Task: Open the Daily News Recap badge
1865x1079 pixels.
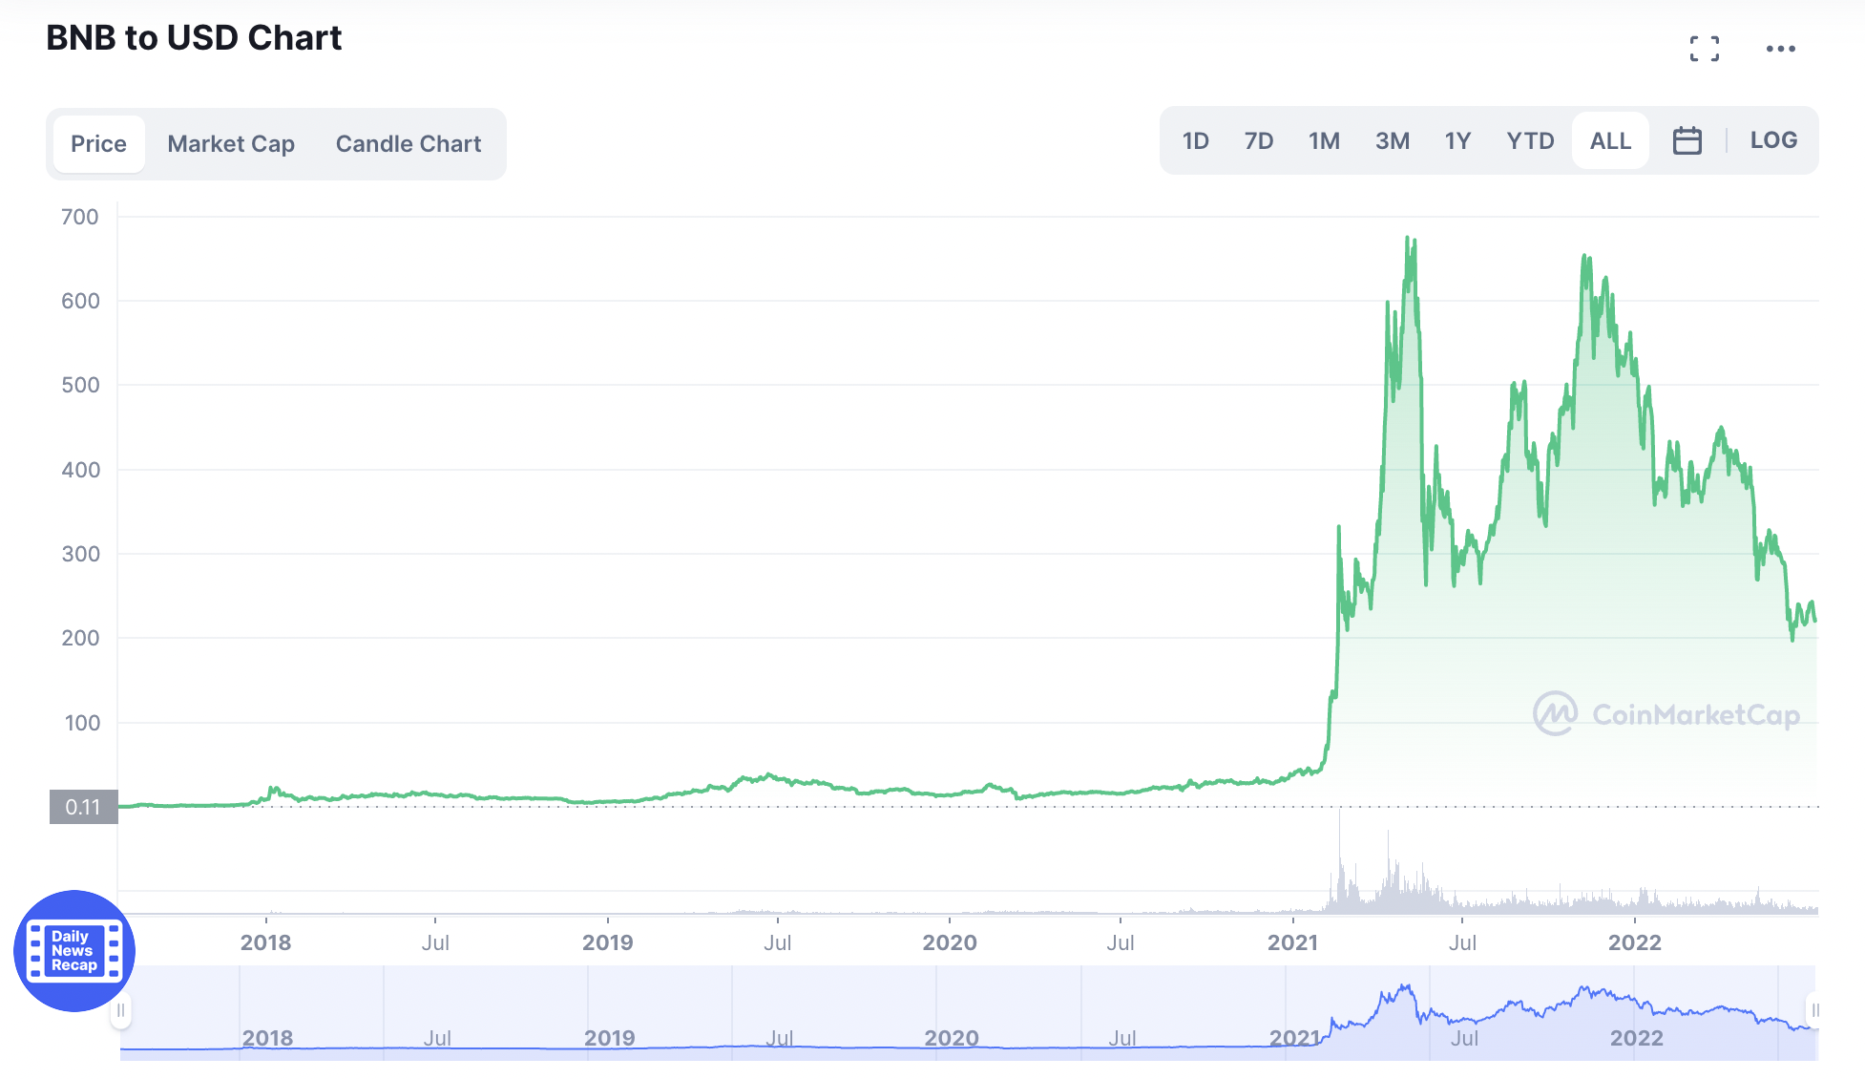Action: pyautogui.click(x=74, y=950)
